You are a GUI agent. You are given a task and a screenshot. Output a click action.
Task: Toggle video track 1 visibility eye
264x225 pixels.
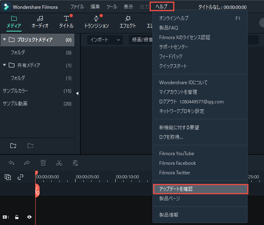tap(29, 217)
